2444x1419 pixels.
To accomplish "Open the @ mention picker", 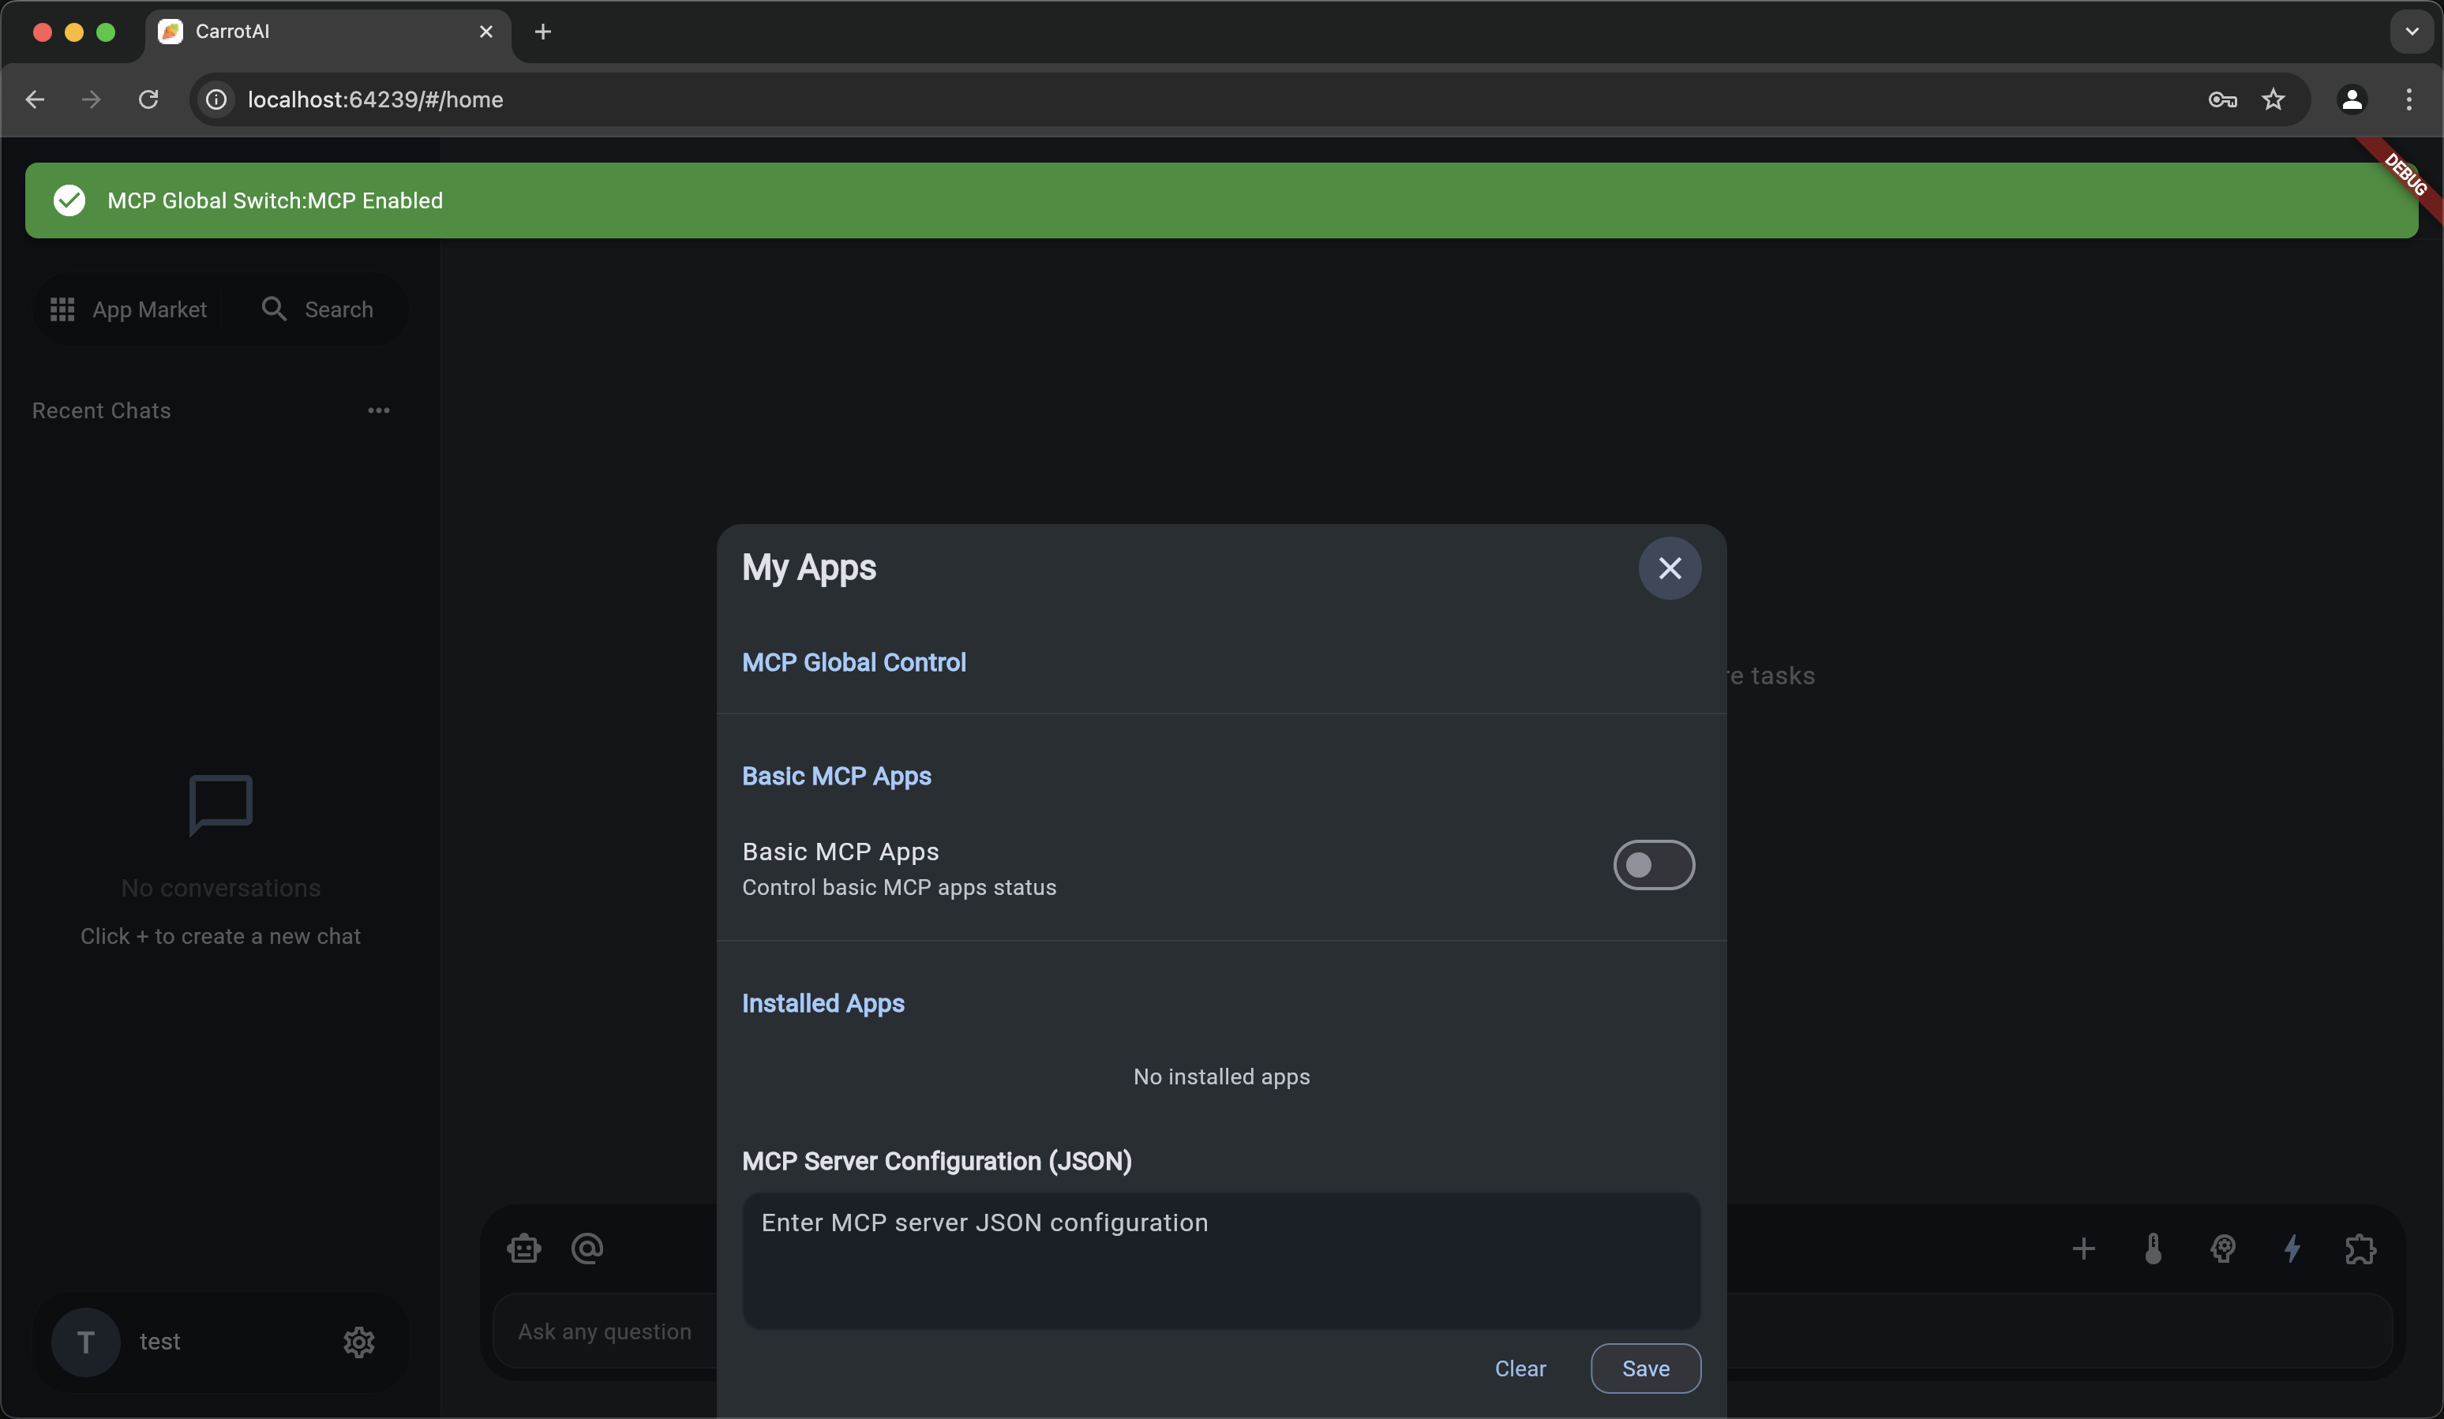I will [x=588, y=1249].
